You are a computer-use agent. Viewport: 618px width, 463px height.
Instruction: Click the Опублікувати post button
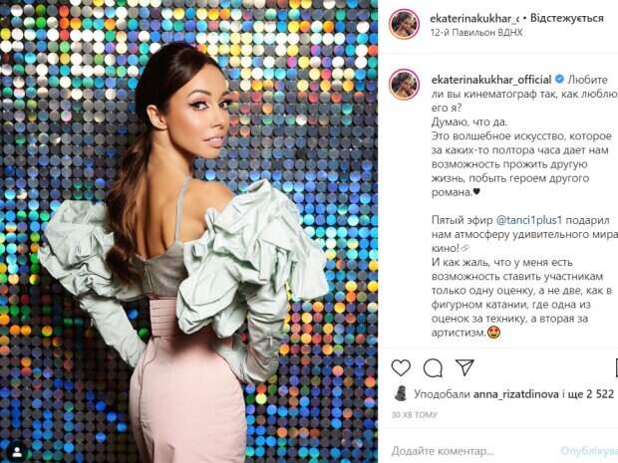(589, 451)
